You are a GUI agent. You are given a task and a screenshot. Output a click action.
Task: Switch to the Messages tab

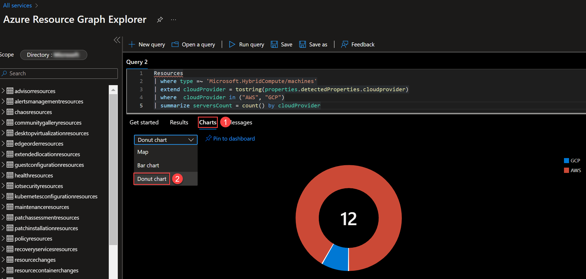(x=241, y=122)
